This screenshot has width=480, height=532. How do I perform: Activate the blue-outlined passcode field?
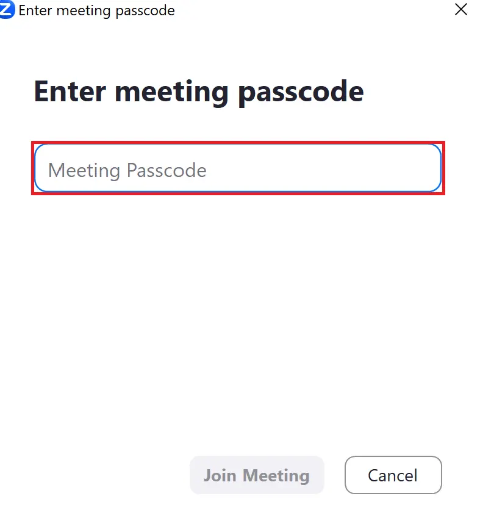click(238, 168)
